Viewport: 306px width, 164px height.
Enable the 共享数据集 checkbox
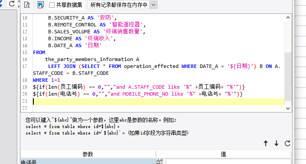click(52, 5)
